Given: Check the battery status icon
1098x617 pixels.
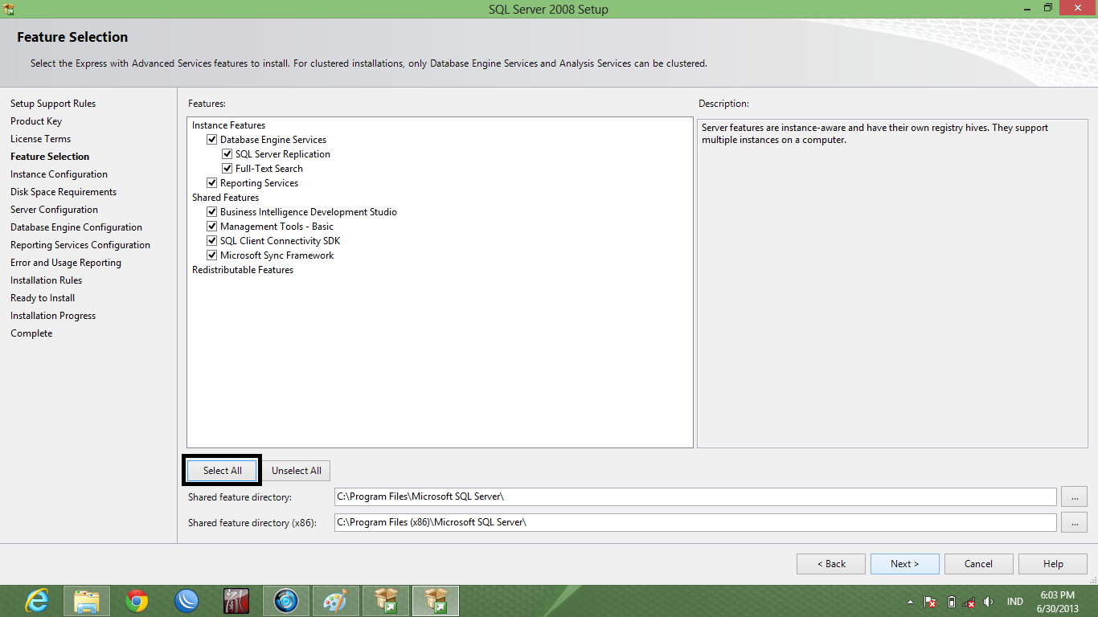Looking at the screenshot, I should coord(951,602).
